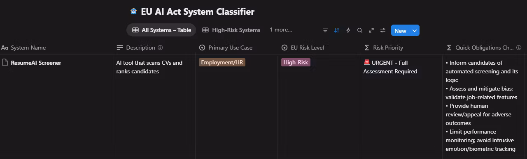Image resolution: width=527 pixels, height=159 pixels.
Task: Create a new entry with New button
Action: point(400,30)
